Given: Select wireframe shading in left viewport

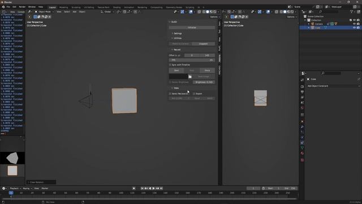Looking at the screenshot, I should 204,11.
